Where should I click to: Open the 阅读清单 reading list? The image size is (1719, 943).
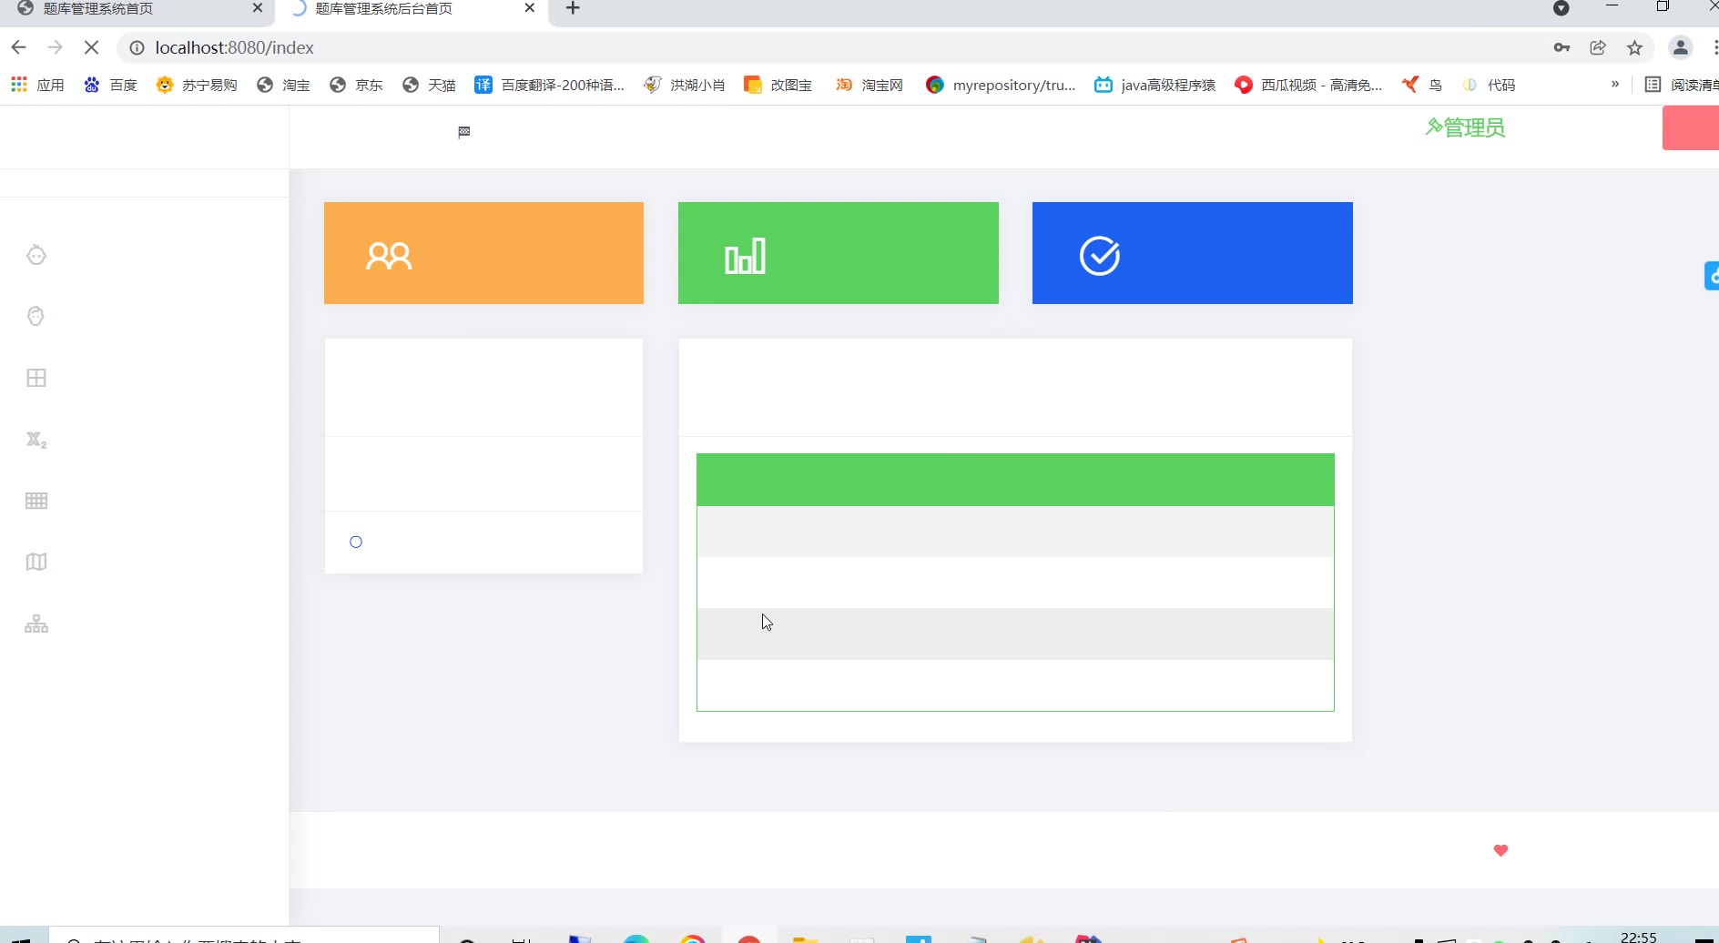[1682, 85]
